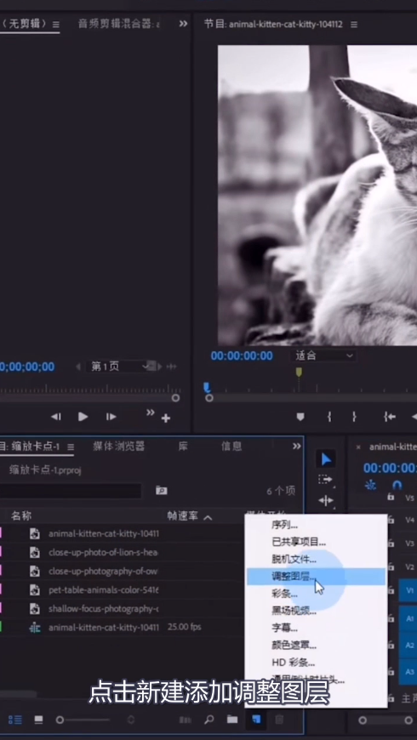Switch to 媒体浏览器 tab
417x740 pixels.
tap(118, 447)
